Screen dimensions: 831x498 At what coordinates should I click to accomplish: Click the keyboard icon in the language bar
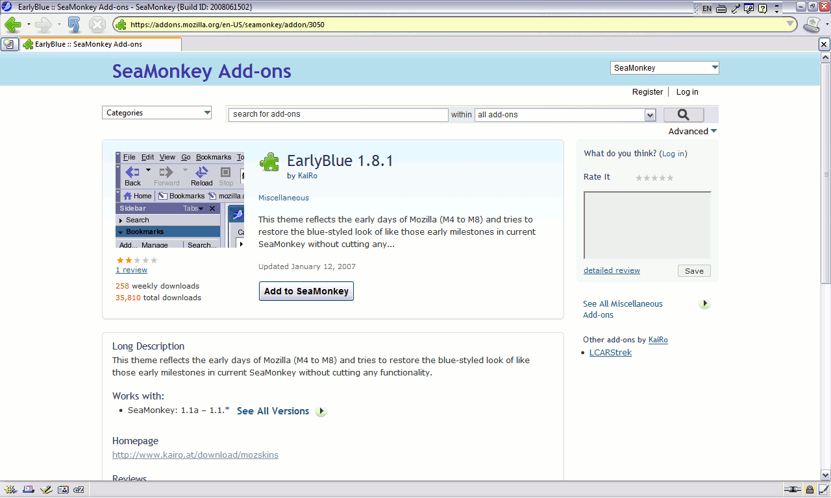pos(721,9)
